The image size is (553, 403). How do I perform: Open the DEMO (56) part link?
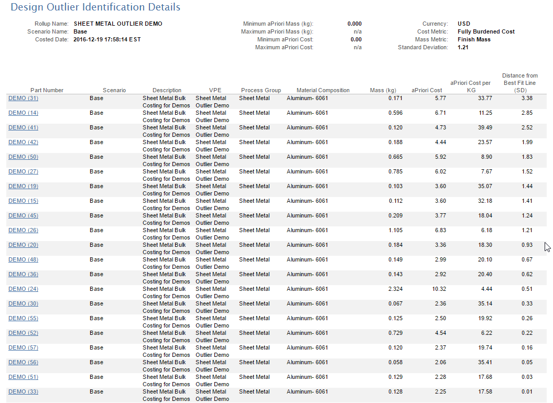click(x=23, y=362)
